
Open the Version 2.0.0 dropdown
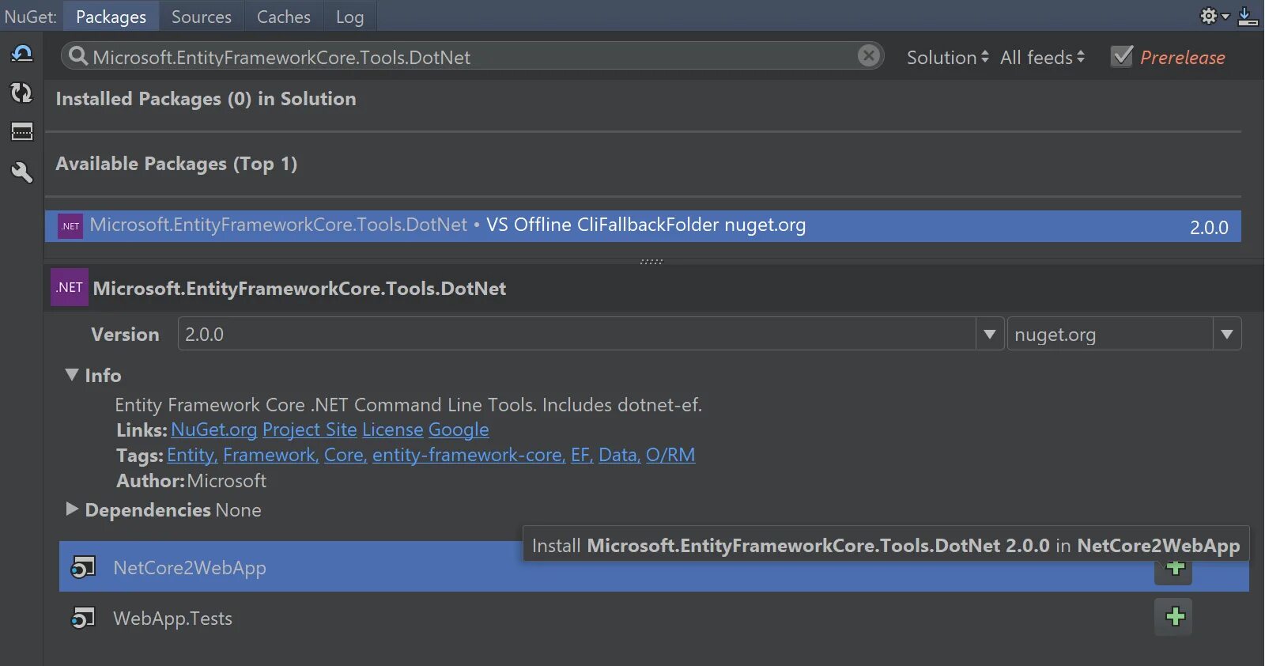pyautogui.click(x=989, y=335)
